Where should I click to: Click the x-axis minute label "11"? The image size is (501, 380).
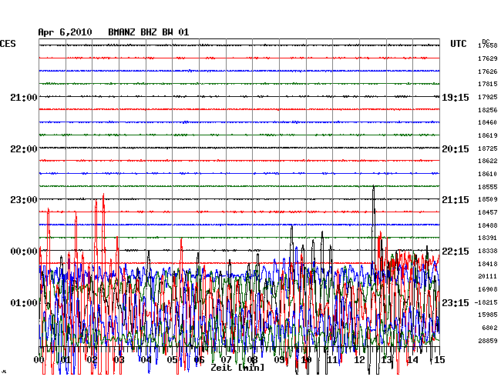pos(333,360)
